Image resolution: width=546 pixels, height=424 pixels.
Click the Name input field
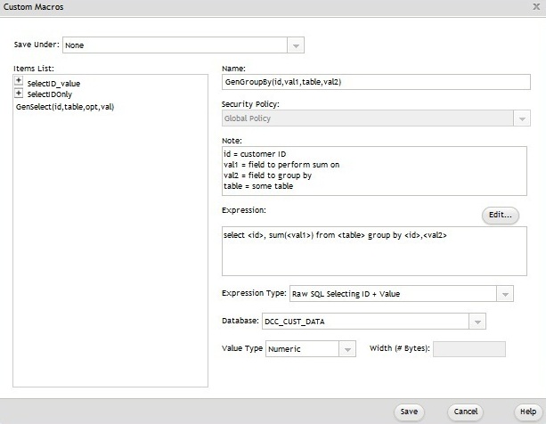376,82
